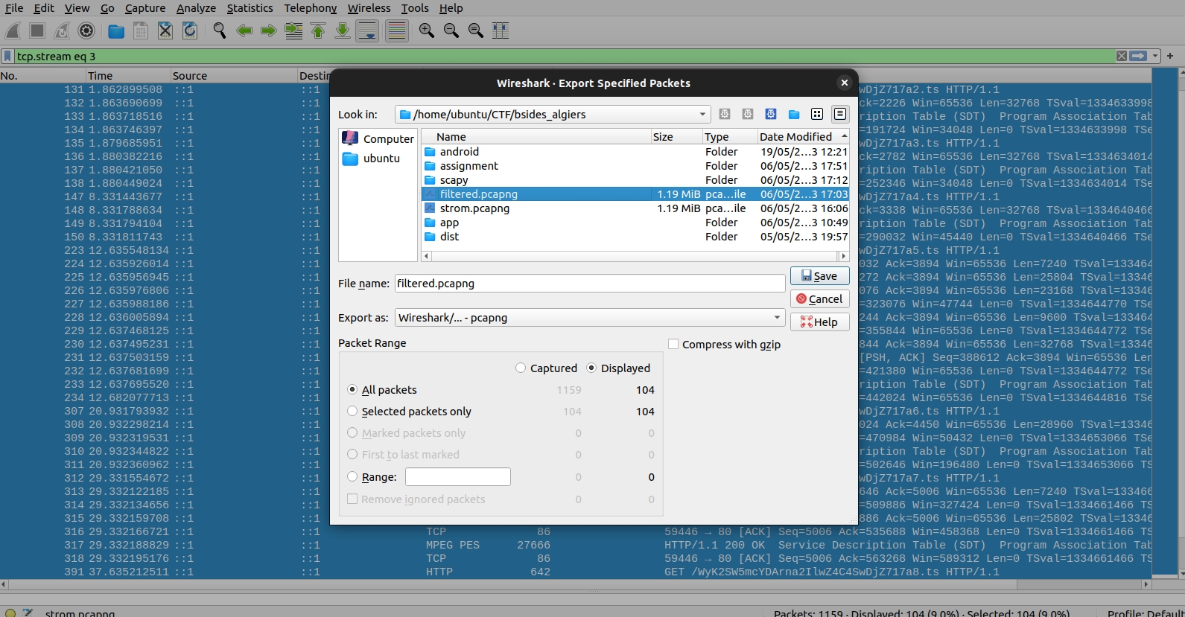Click the Stop capture square icon
This screenshot has height=617, width=1185.
pos(37,31)
